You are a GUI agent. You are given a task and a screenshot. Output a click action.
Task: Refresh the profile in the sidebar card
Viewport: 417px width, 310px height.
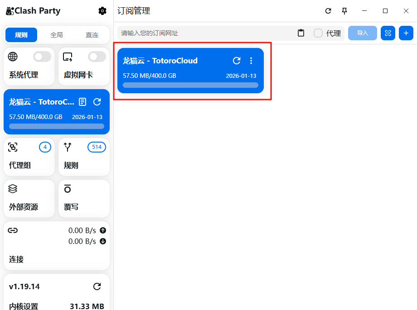(97, 102)
